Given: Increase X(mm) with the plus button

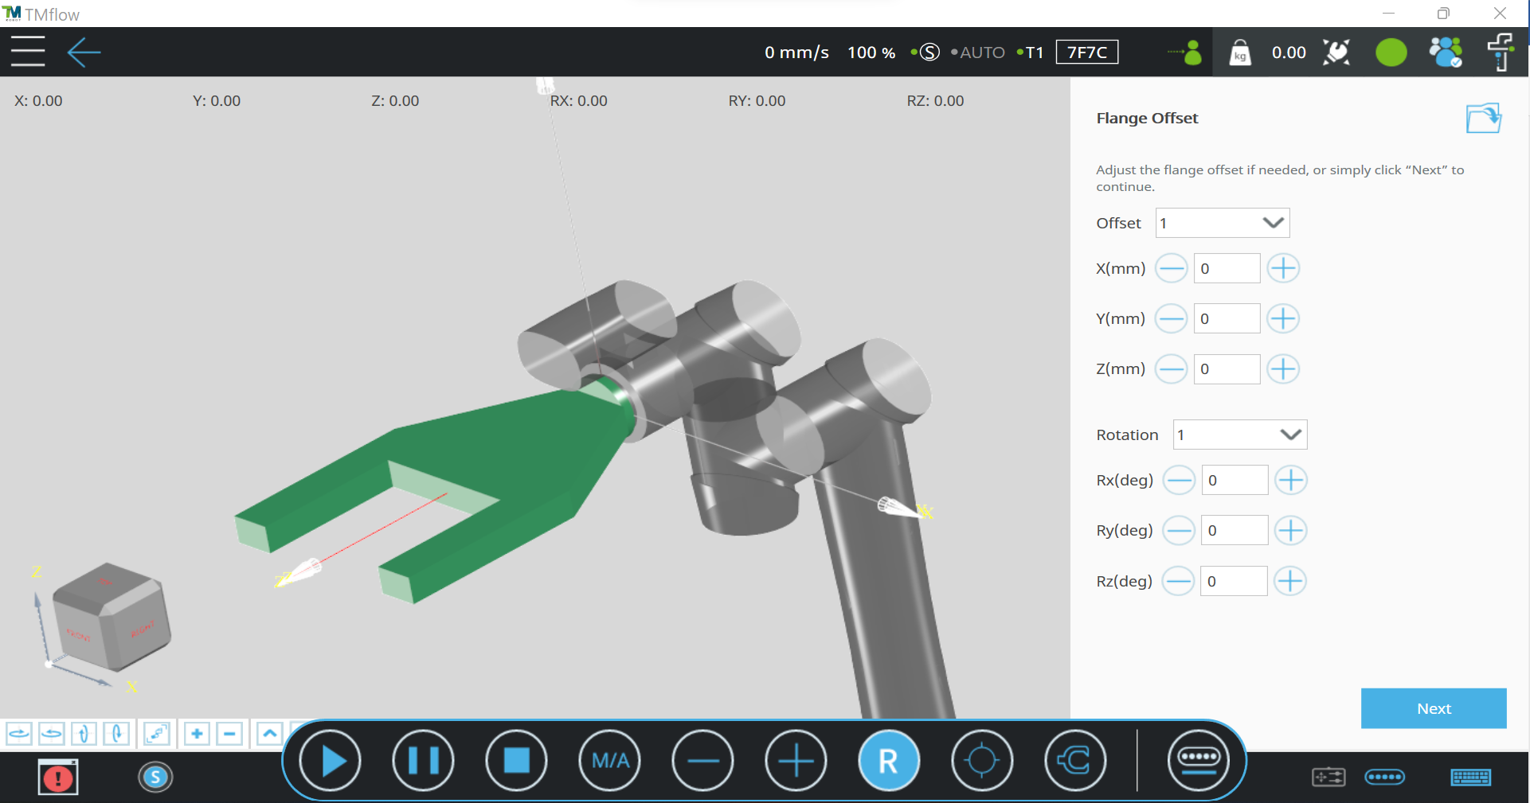Looking at the screenshot, I should point(1283,269).
